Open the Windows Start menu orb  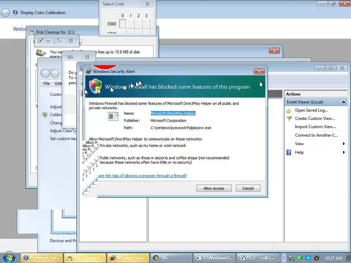(x=9, y=257)
